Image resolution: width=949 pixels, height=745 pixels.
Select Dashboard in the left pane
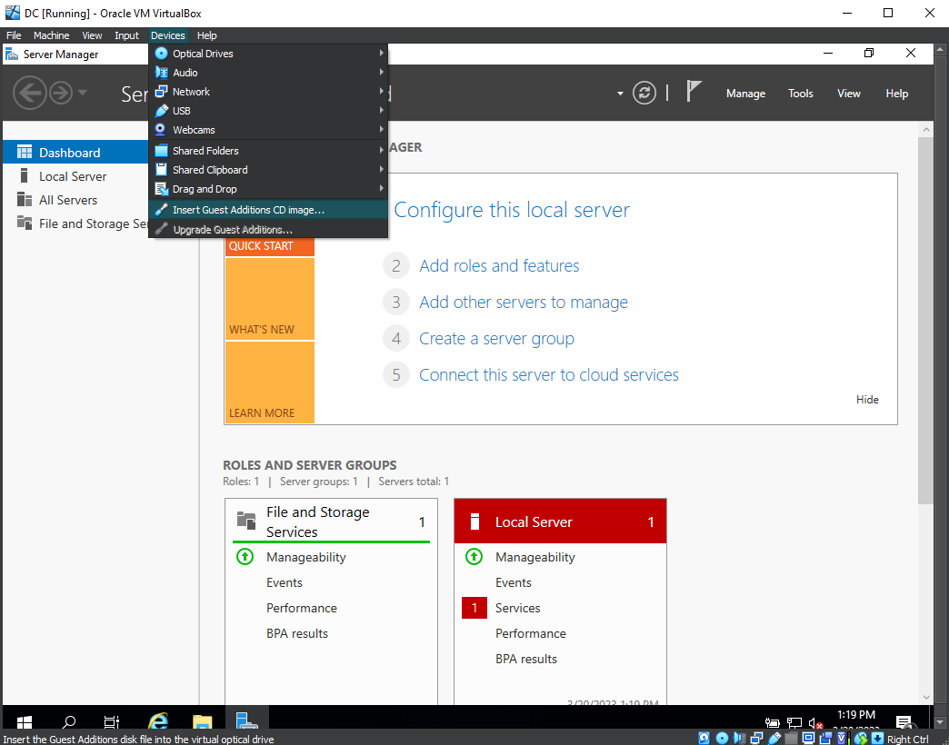click(x=75, y=153)
